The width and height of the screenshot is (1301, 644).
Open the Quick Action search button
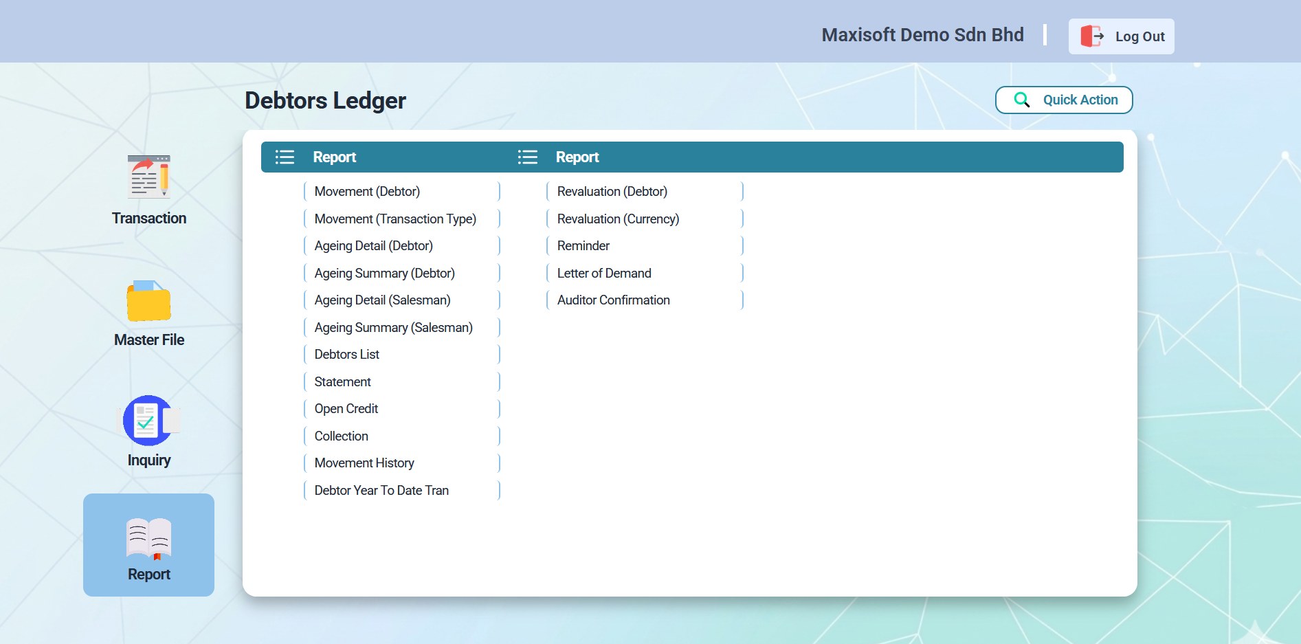1064,100
